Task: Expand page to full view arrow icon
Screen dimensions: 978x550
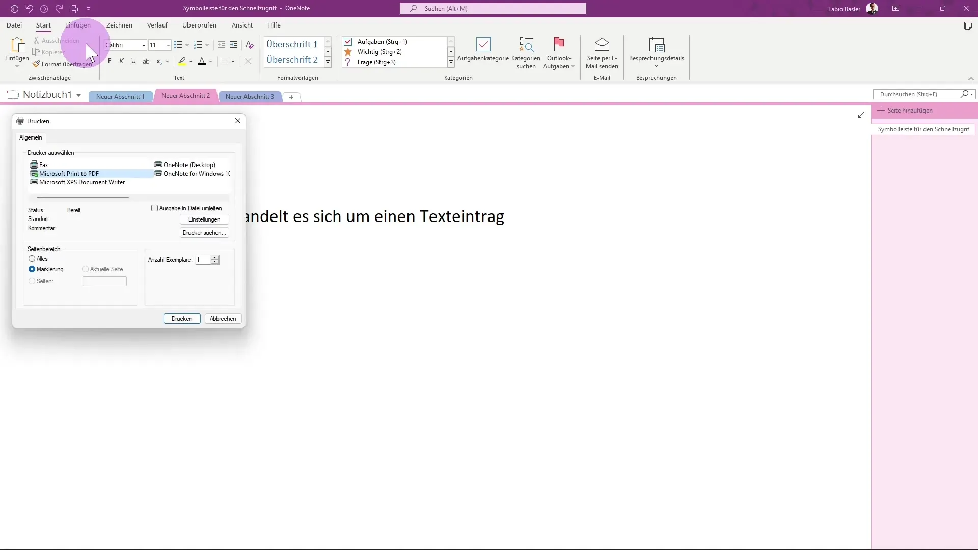Action: click(x=861, y=115)
